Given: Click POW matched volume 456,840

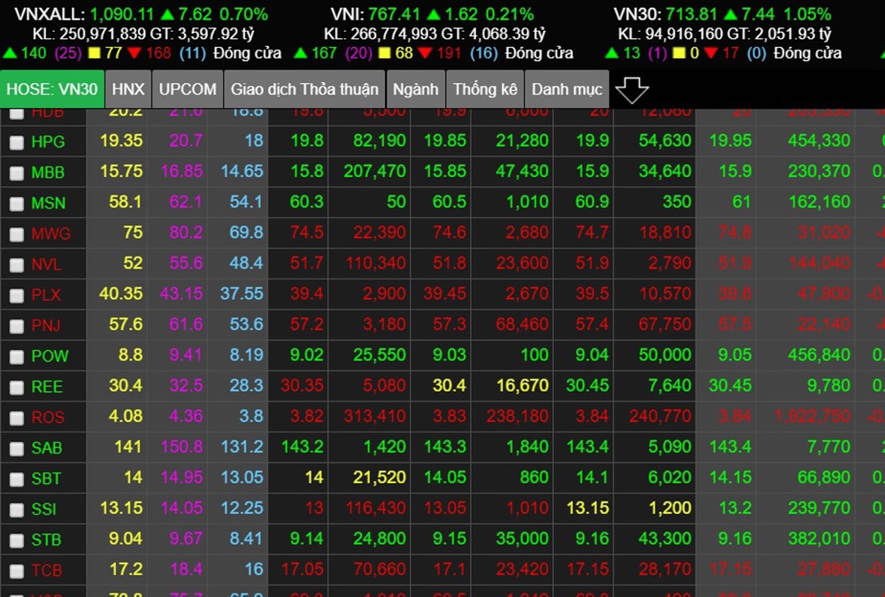Looking at the screenshot, I should coord(819,355).
